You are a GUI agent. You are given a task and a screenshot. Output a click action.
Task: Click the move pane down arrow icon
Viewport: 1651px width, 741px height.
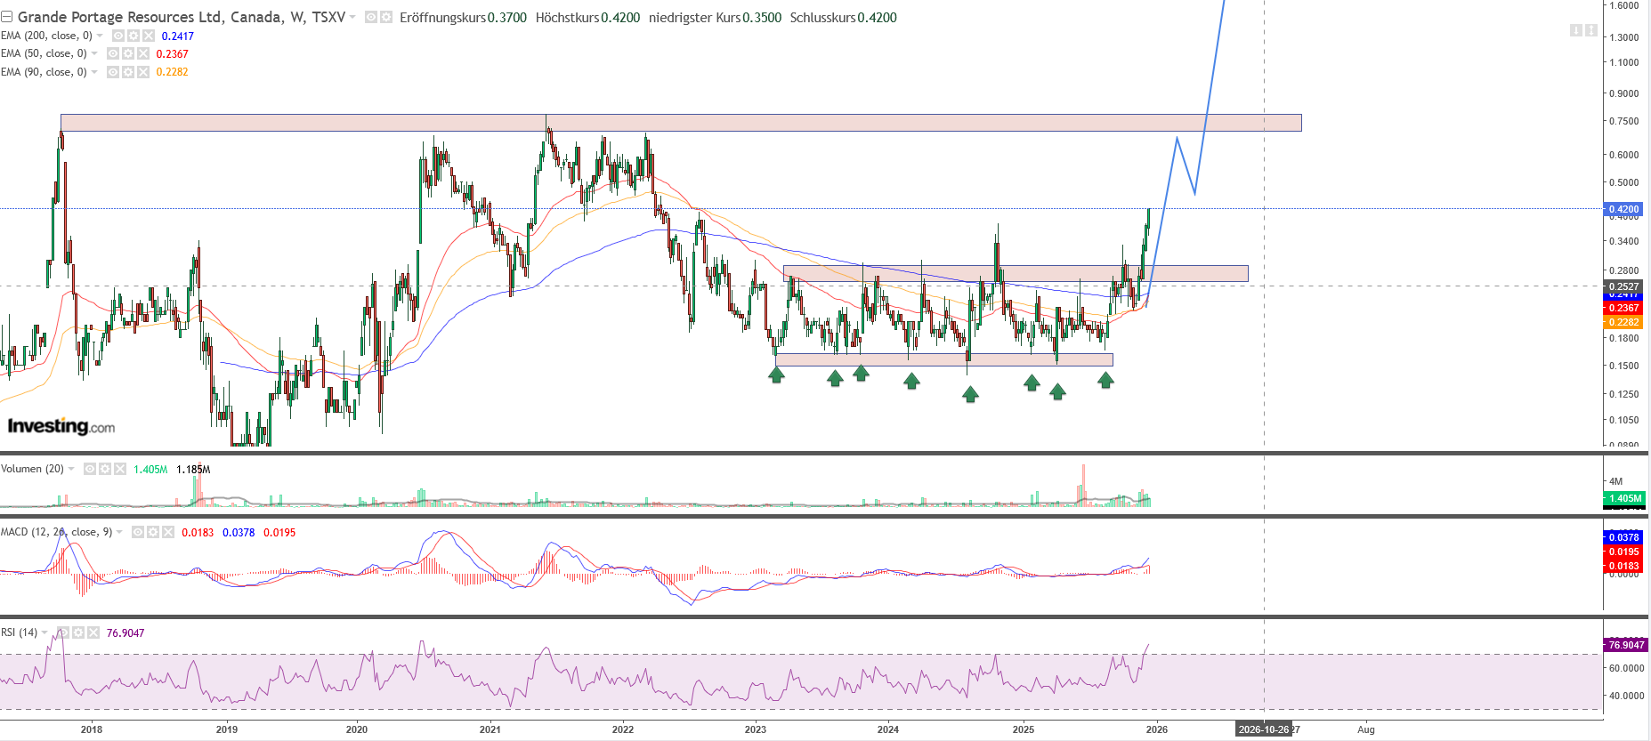[x=1575, y=30]
